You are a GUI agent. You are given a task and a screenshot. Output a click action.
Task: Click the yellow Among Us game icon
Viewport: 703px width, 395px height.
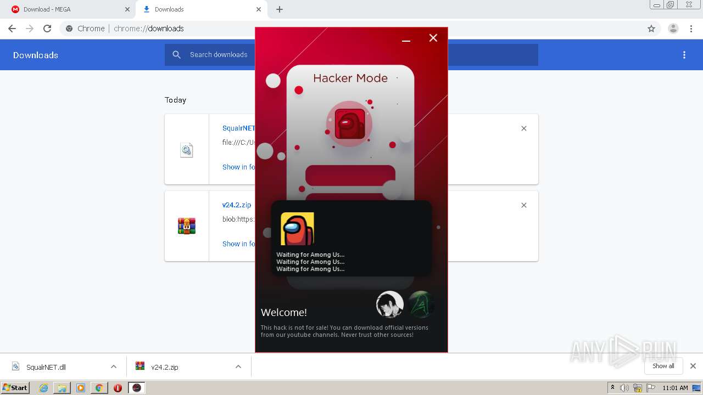297,229
